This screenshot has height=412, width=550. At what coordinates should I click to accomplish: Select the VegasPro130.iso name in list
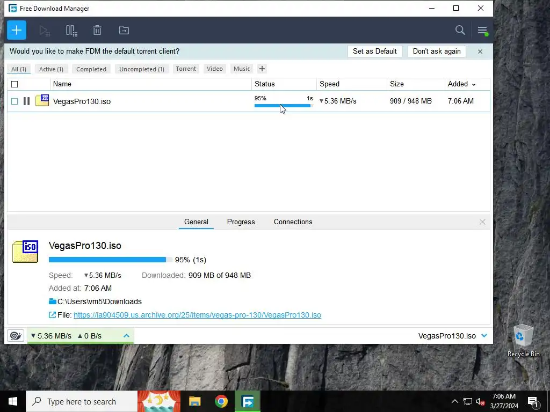click(x=82, y=101)
